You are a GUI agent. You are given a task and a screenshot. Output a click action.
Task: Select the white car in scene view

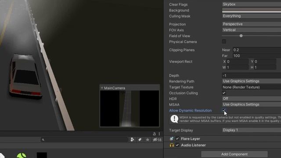tap(25, 76)
